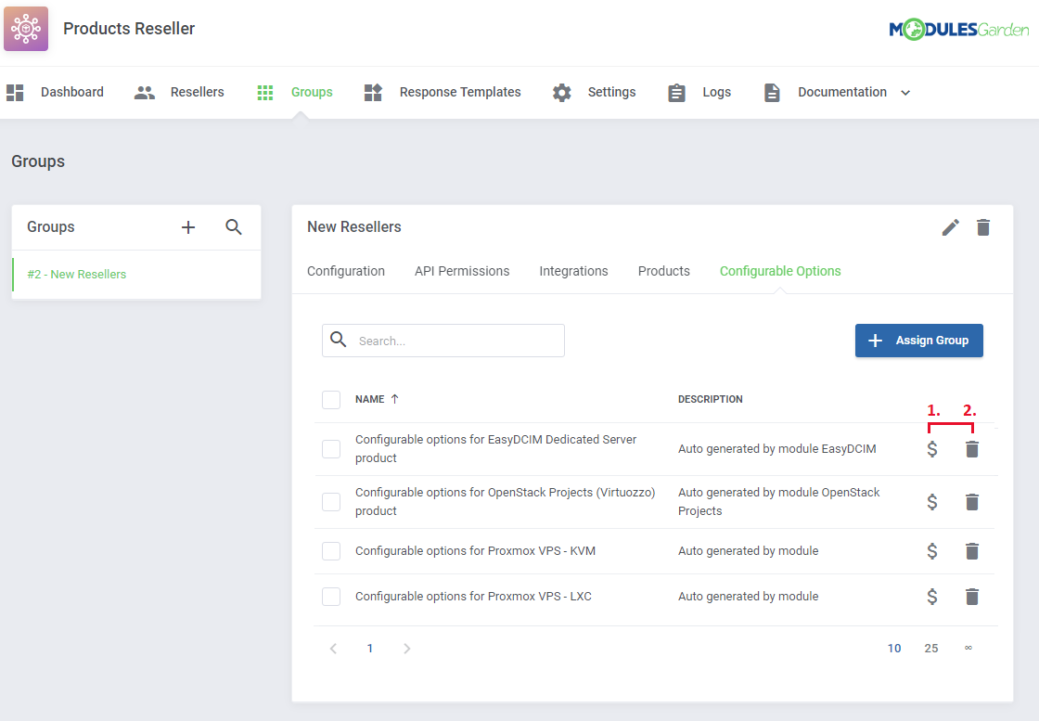
Task: Click the green Groups grid icon
Action: point(265,92)
